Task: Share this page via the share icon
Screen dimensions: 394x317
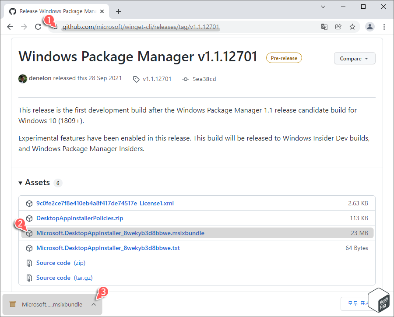Action: point(338,27)
